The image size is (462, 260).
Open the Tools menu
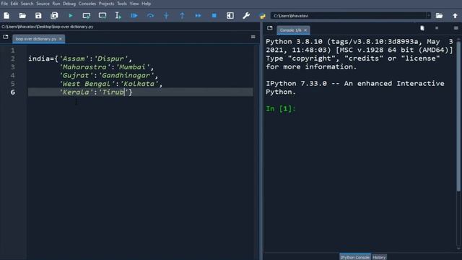122,4
